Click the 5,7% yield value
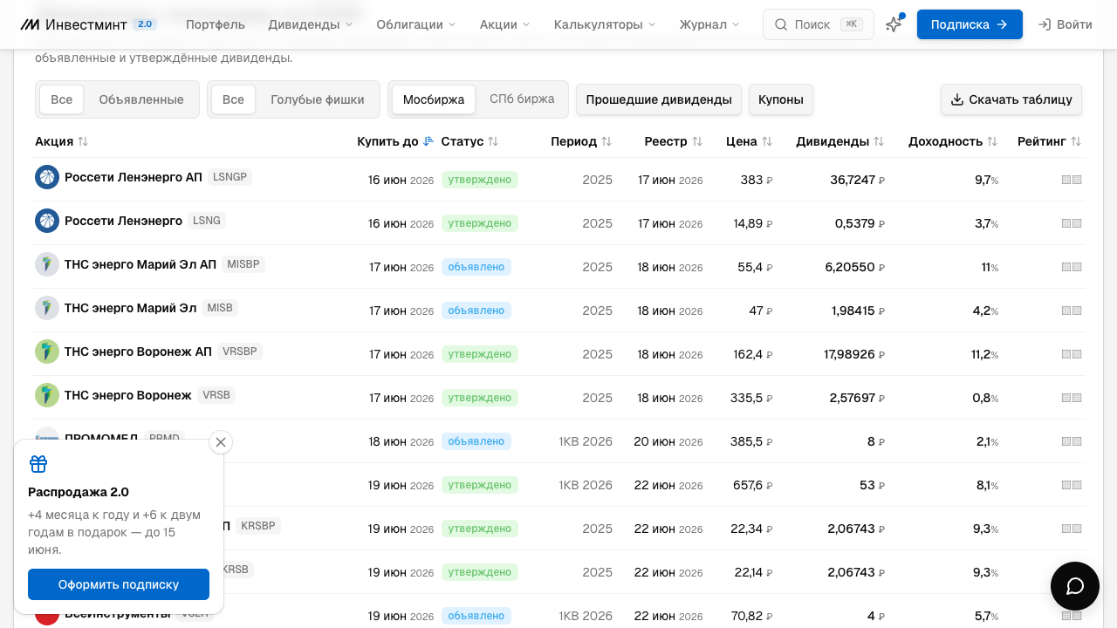The height and width of the screenshot is (628, 1117). (987, 616)
